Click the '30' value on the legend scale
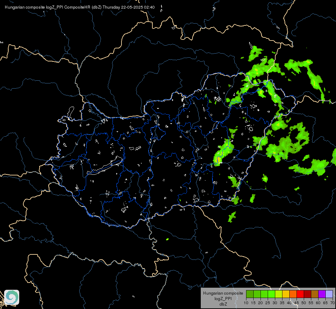The height and width of the screenshot is (309, 336). tap(275, 303)
